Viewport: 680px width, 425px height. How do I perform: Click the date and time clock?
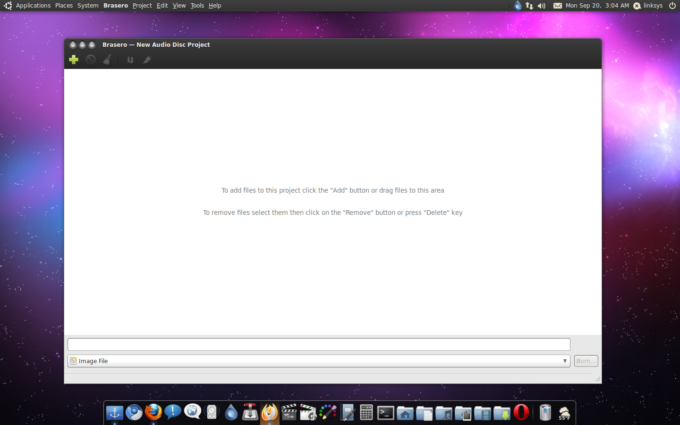point(597,6)
